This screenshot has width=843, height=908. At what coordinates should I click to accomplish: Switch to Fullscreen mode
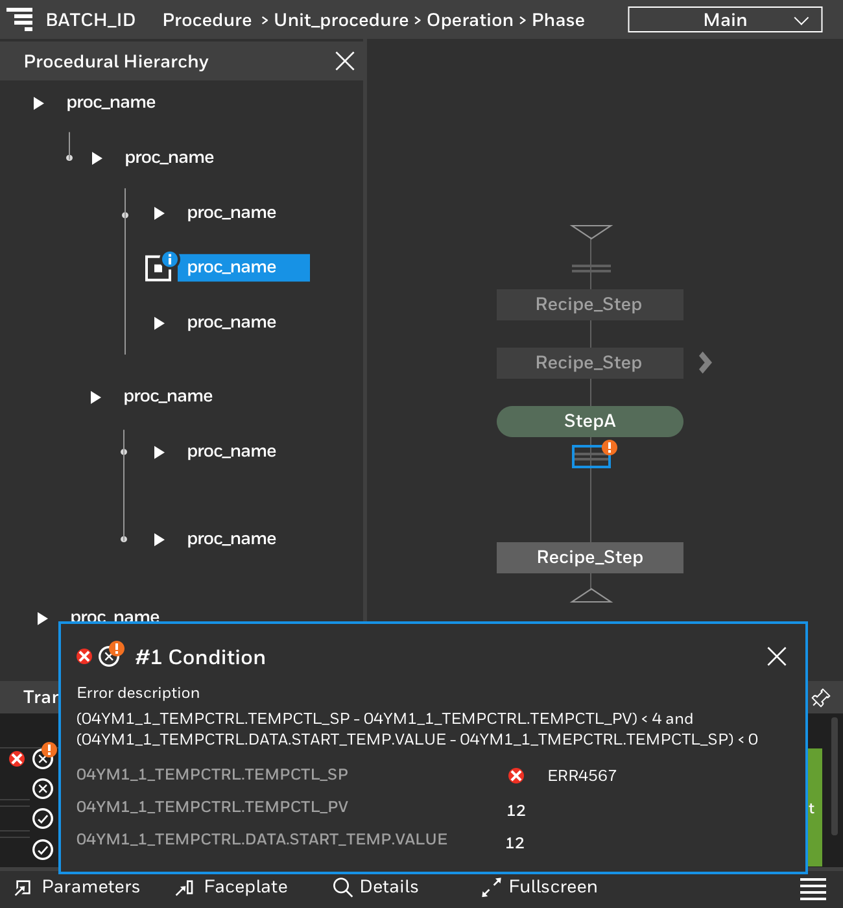pyautogui.click(x=540, y=887)
